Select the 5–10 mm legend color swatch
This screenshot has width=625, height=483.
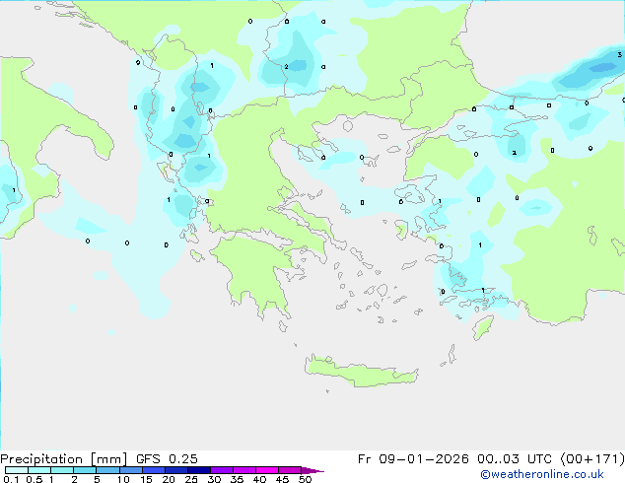pos(107,470)
